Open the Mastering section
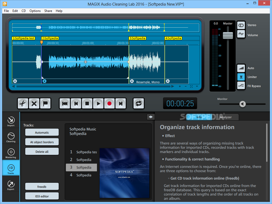The image size is (272, 204). [x=11, y=153]
